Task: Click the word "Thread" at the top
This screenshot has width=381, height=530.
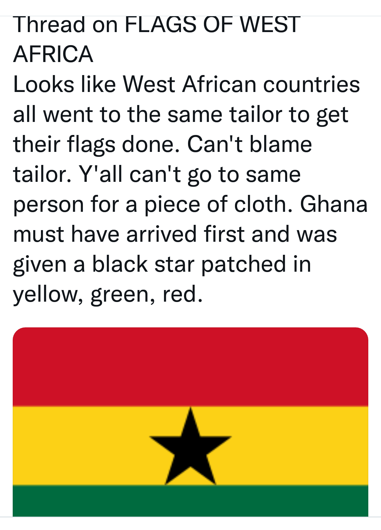Action: (x=49, y=25)
